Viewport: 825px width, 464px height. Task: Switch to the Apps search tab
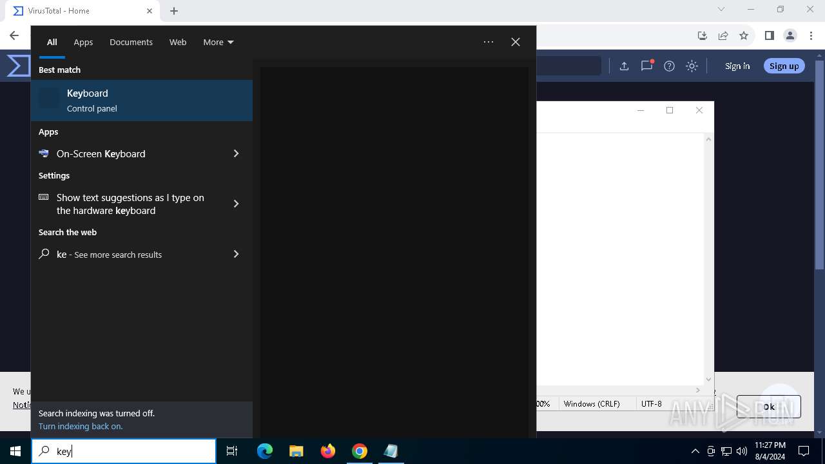click(x=83, y=42)
